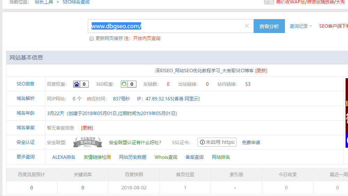This screenshot has height=196, width=348.
Task: Open the 开放内页查询 link
Action: coord(146,38)
